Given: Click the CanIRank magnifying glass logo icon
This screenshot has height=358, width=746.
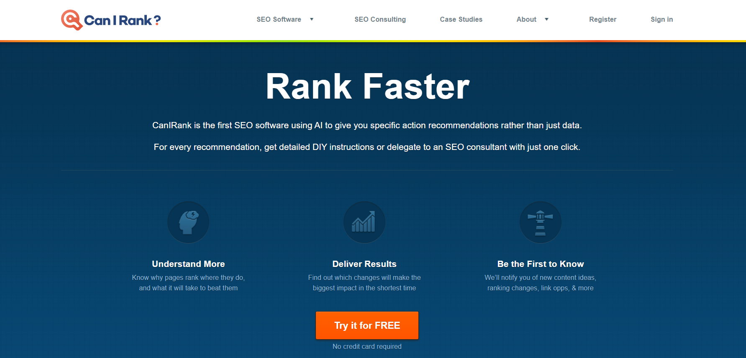Looking at the screenshot, I should (72, 20).
